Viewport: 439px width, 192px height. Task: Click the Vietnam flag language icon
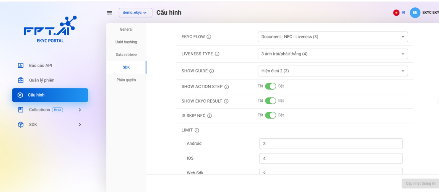click(396, 13)
